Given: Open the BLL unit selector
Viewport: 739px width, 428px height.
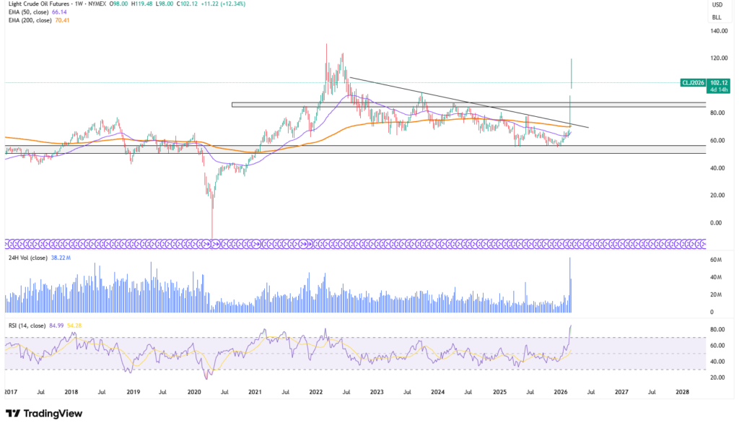Looking at the screenshot, I should [x=717, y=16].
